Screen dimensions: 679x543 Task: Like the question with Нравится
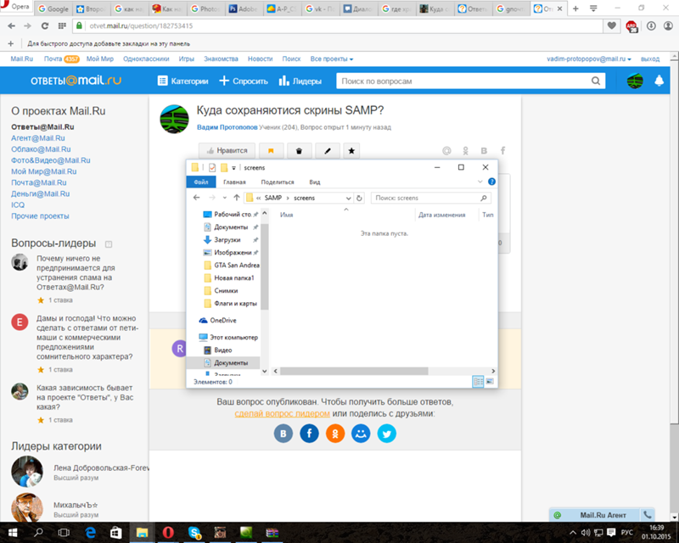point(227,151)
